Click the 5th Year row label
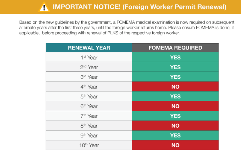The width and height of the screenshot is (241, 160). [89, 96]
